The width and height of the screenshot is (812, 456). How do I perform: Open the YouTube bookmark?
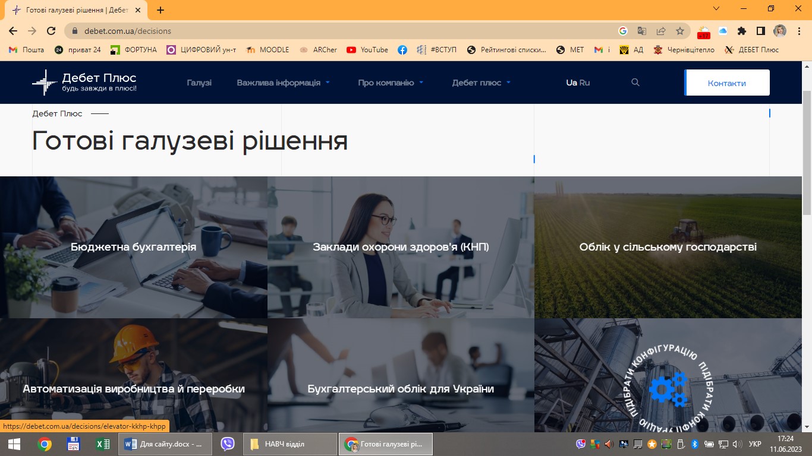point(367,50)
